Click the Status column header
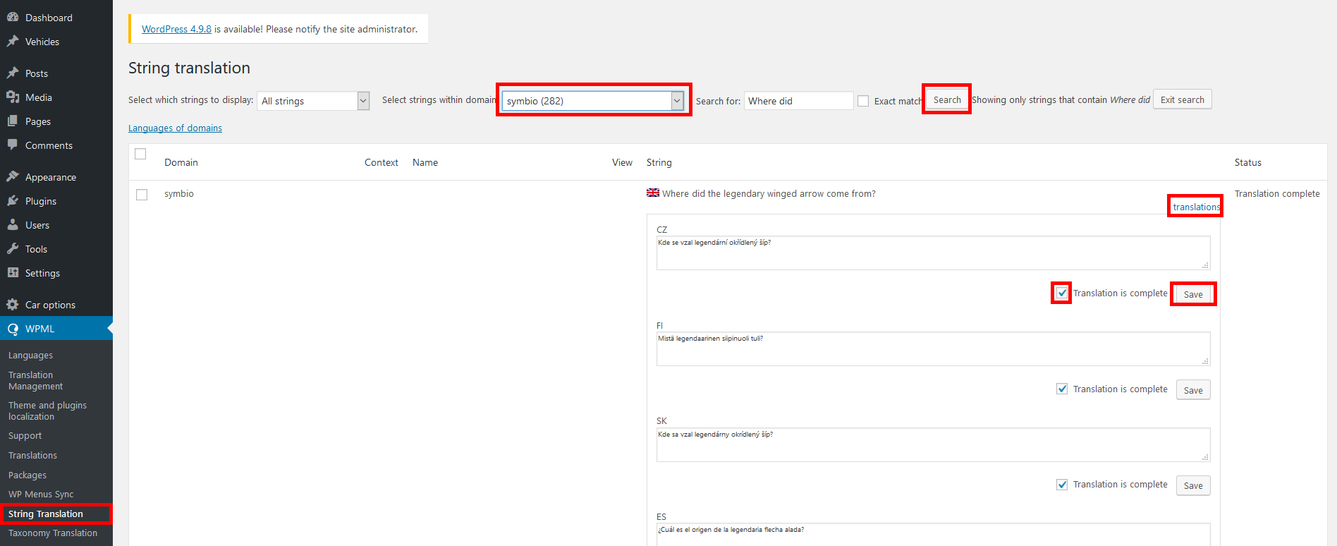The height and width of the screenshot is (546, 1337). pos(1248,162)
